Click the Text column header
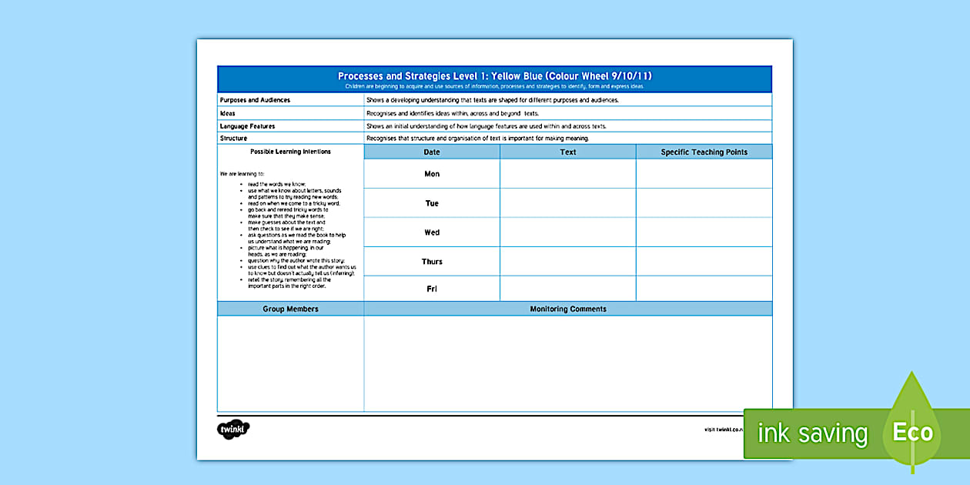This screenshot has width=970, height=485. (x=568, y=152)
